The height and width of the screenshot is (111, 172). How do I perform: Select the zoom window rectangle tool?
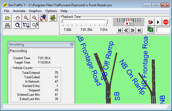click(x=26, y=25)
